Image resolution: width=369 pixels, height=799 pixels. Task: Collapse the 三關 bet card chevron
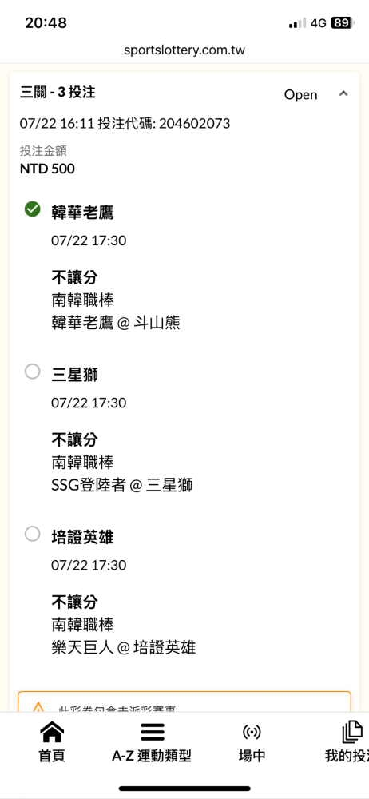[x=343, y=93]
